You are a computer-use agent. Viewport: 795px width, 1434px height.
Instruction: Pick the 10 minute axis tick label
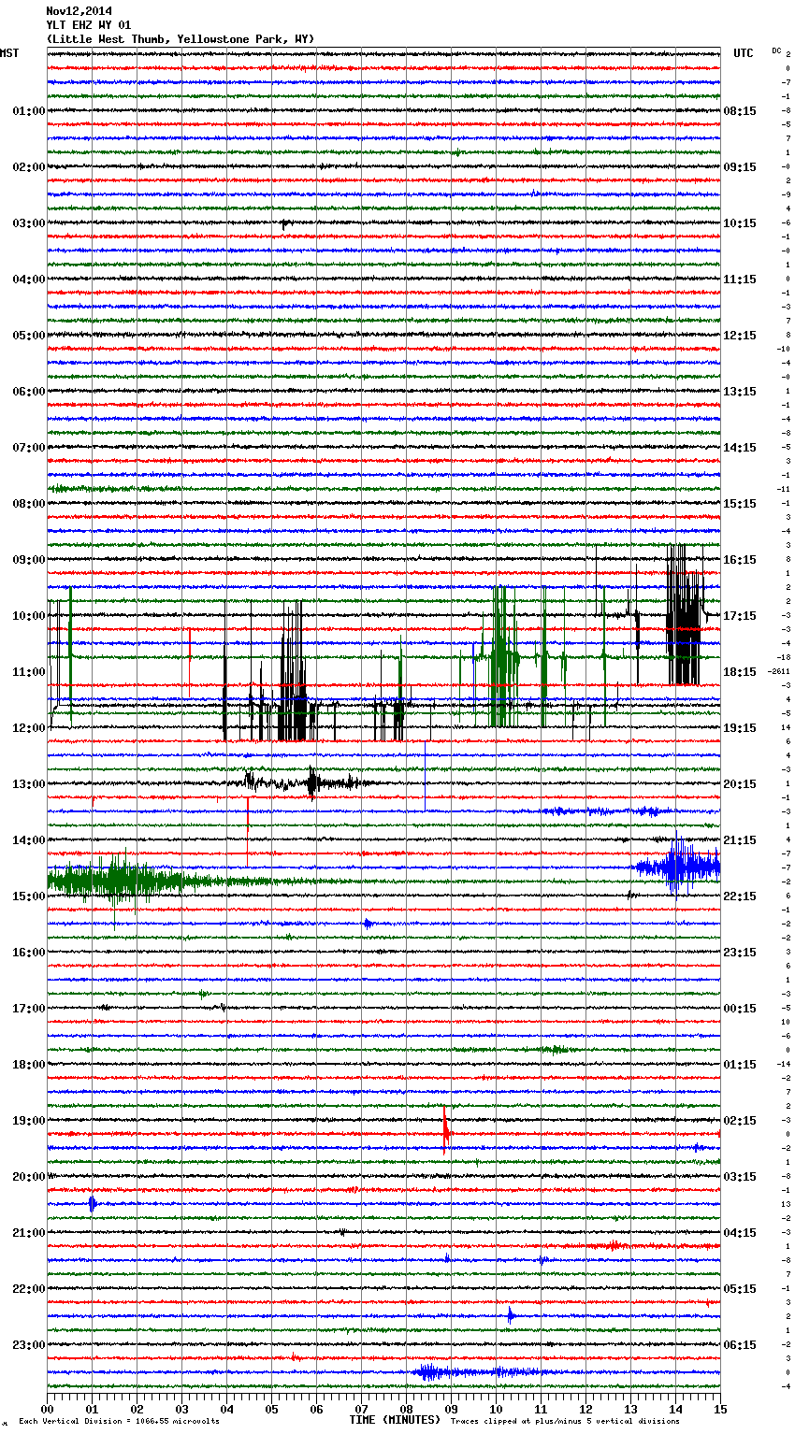[x=497, y=1410]
